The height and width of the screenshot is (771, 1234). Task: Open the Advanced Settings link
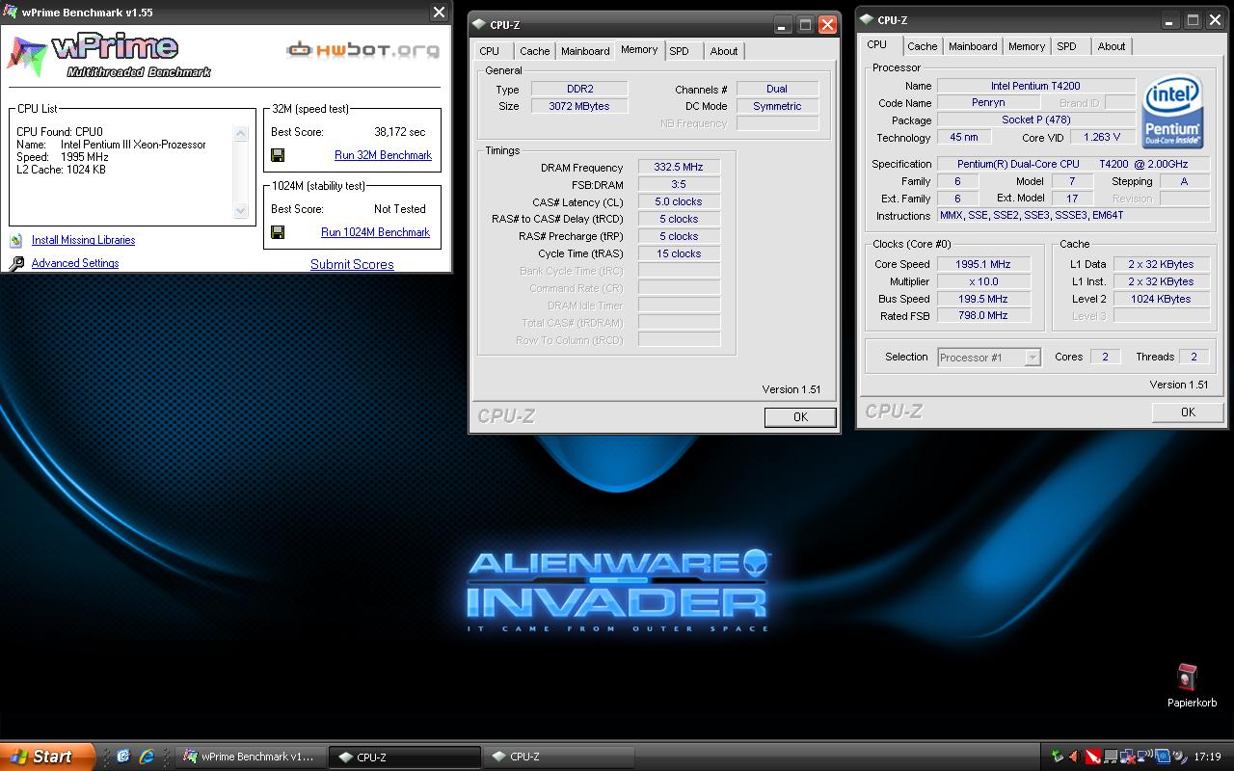click(x=75, y=263)
